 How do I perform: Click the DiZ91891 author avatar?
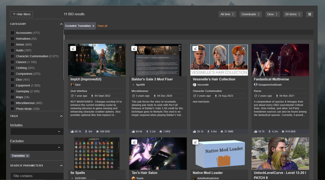coord(72,178)
